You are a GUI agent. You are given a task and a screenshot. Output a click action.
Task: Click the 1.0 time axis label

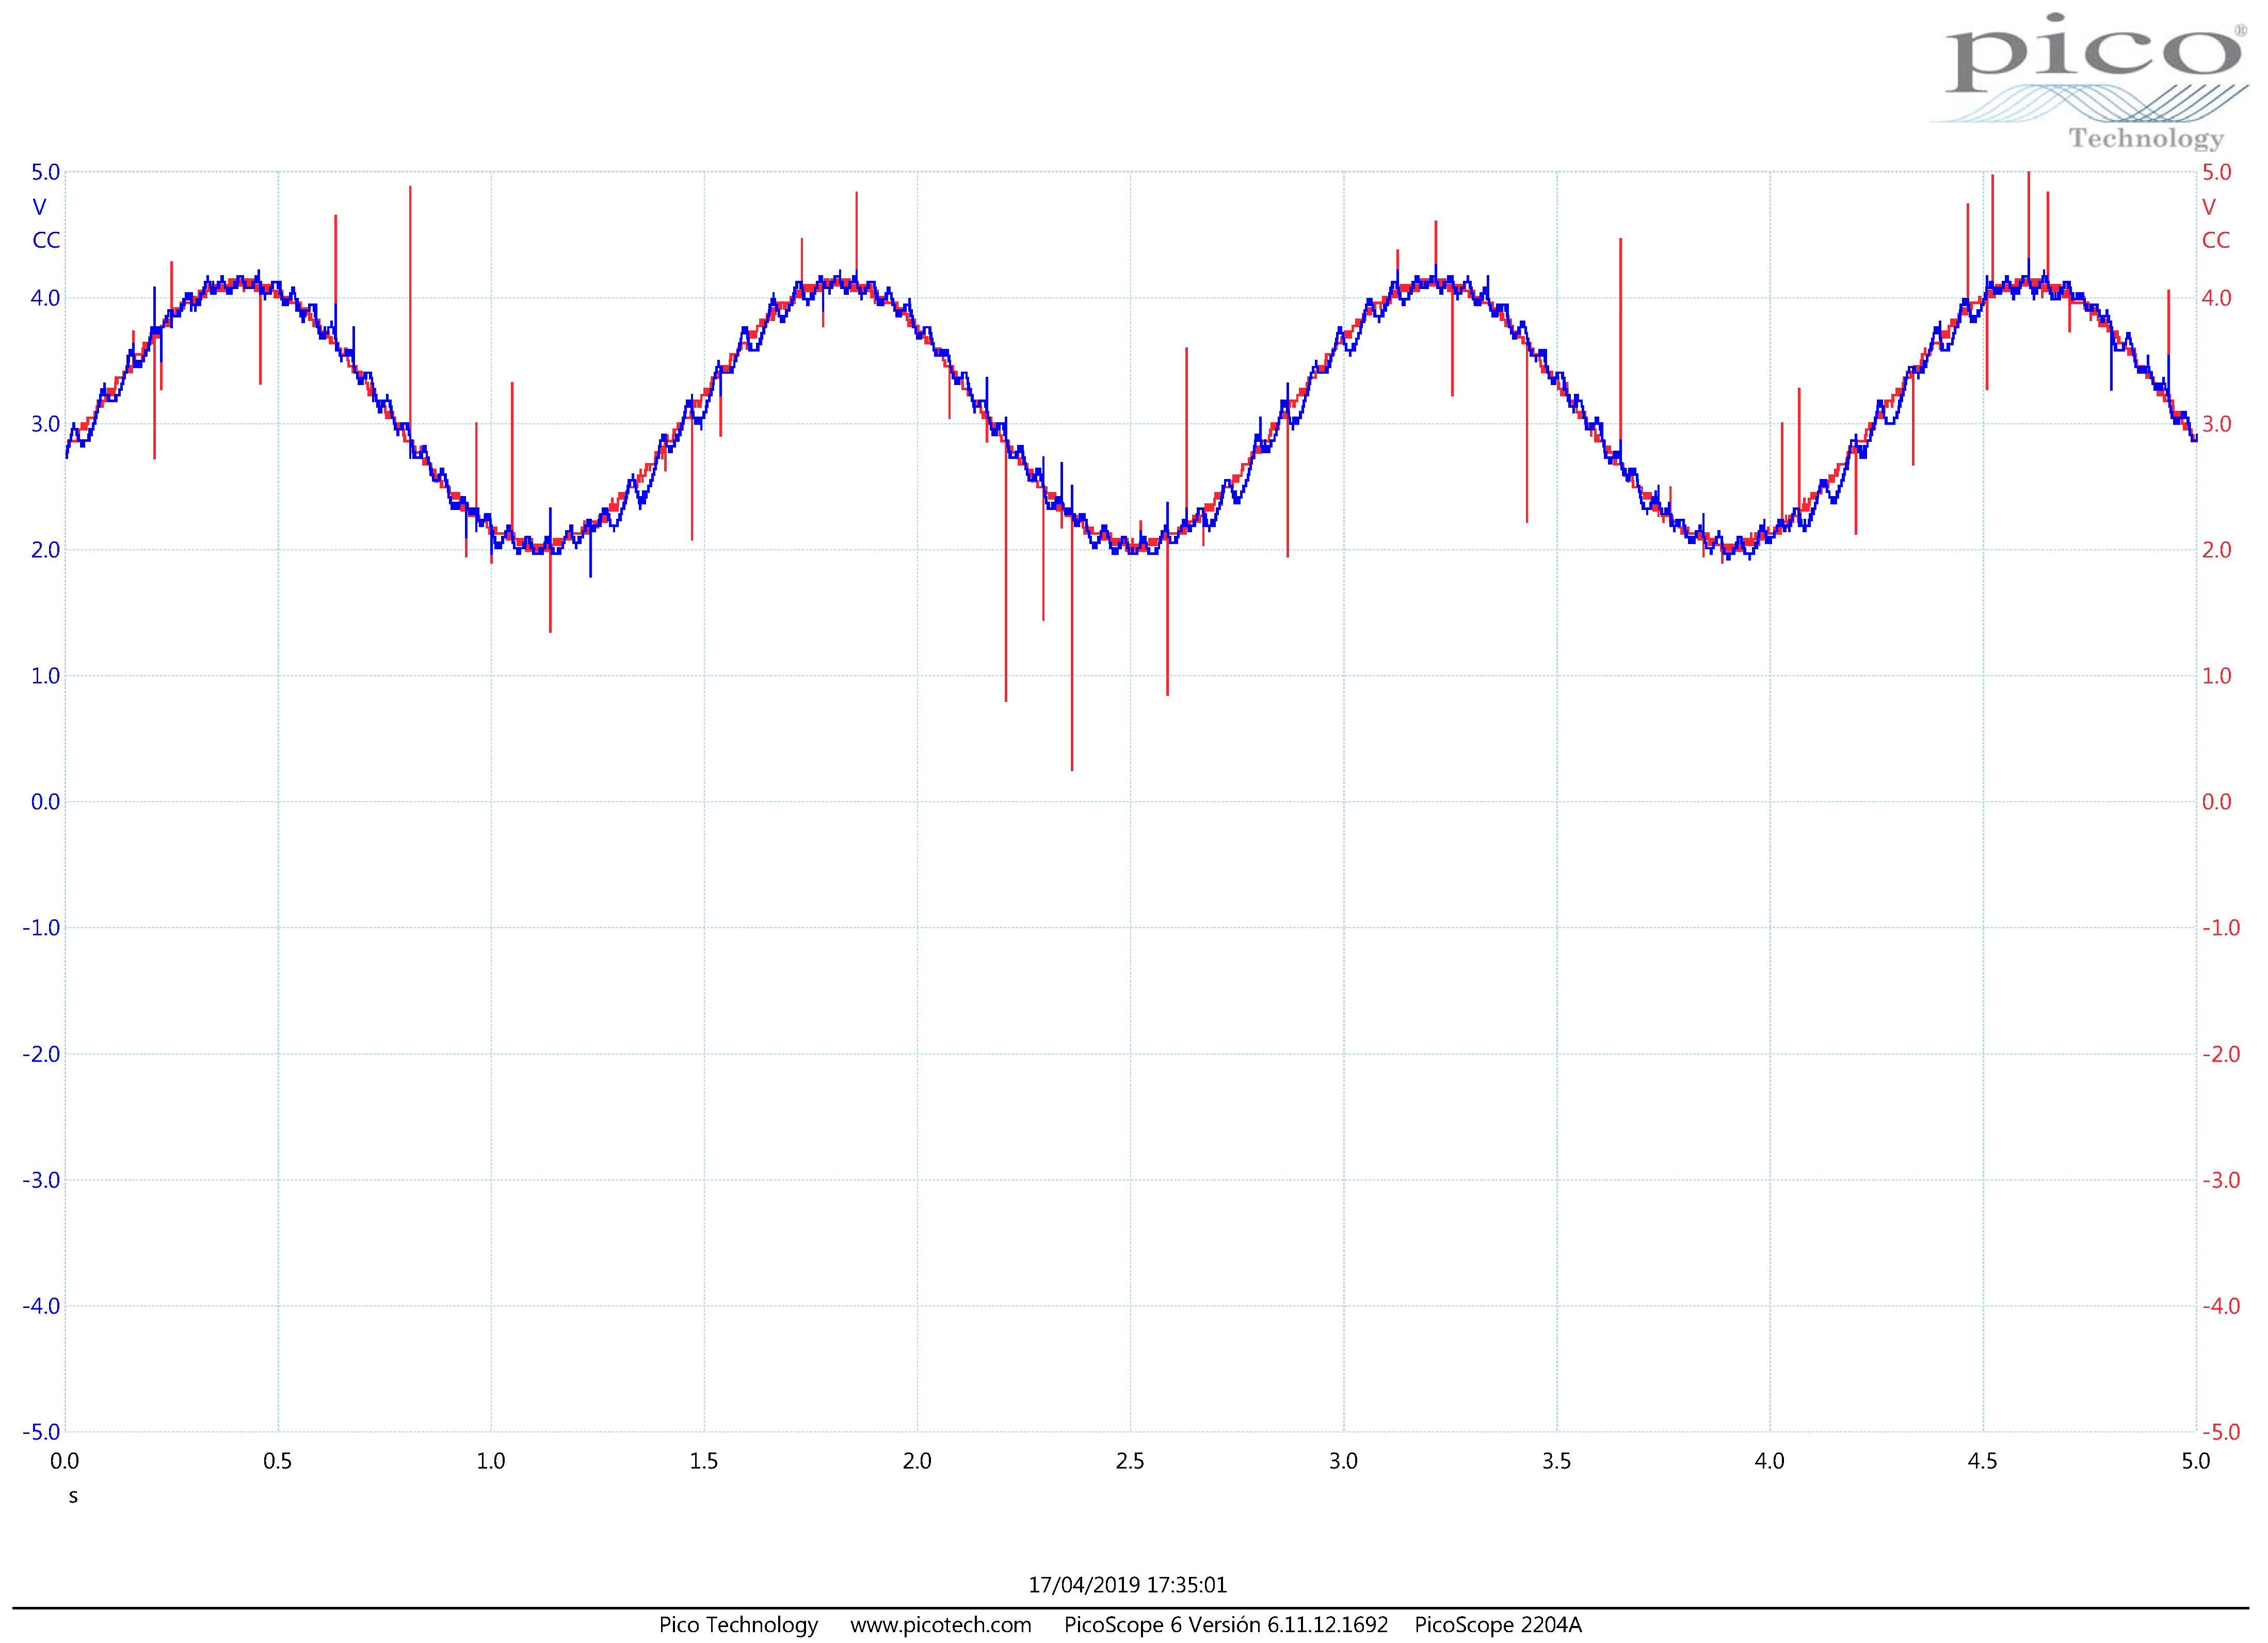pos(490,1461)
